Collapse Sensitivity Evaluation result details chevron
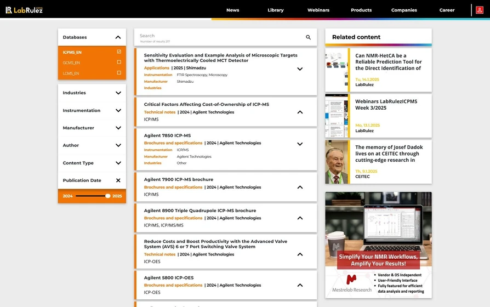The height and width of the screenshot is (307, 490). [300, 69]
